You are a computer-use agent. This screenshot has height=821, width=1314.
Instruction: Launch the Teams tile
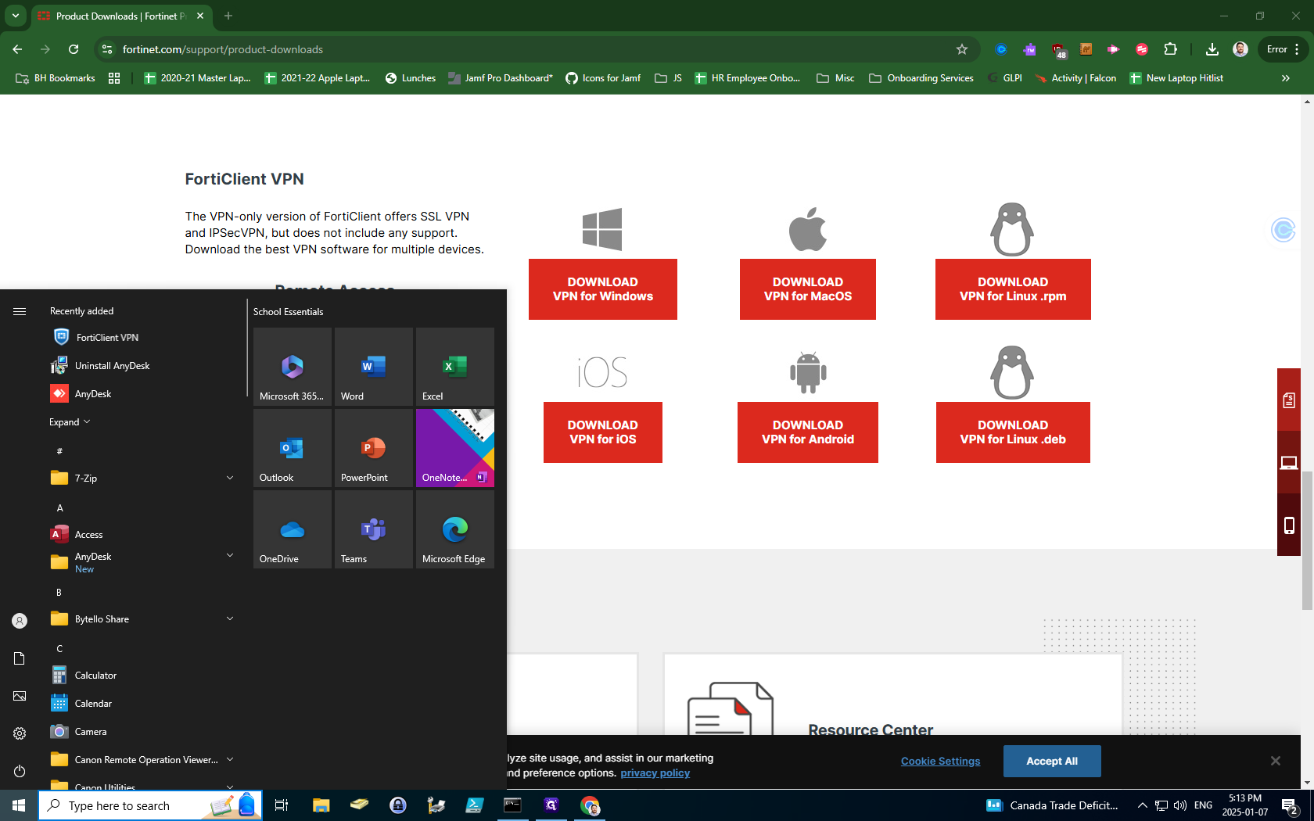coord(374,529)
